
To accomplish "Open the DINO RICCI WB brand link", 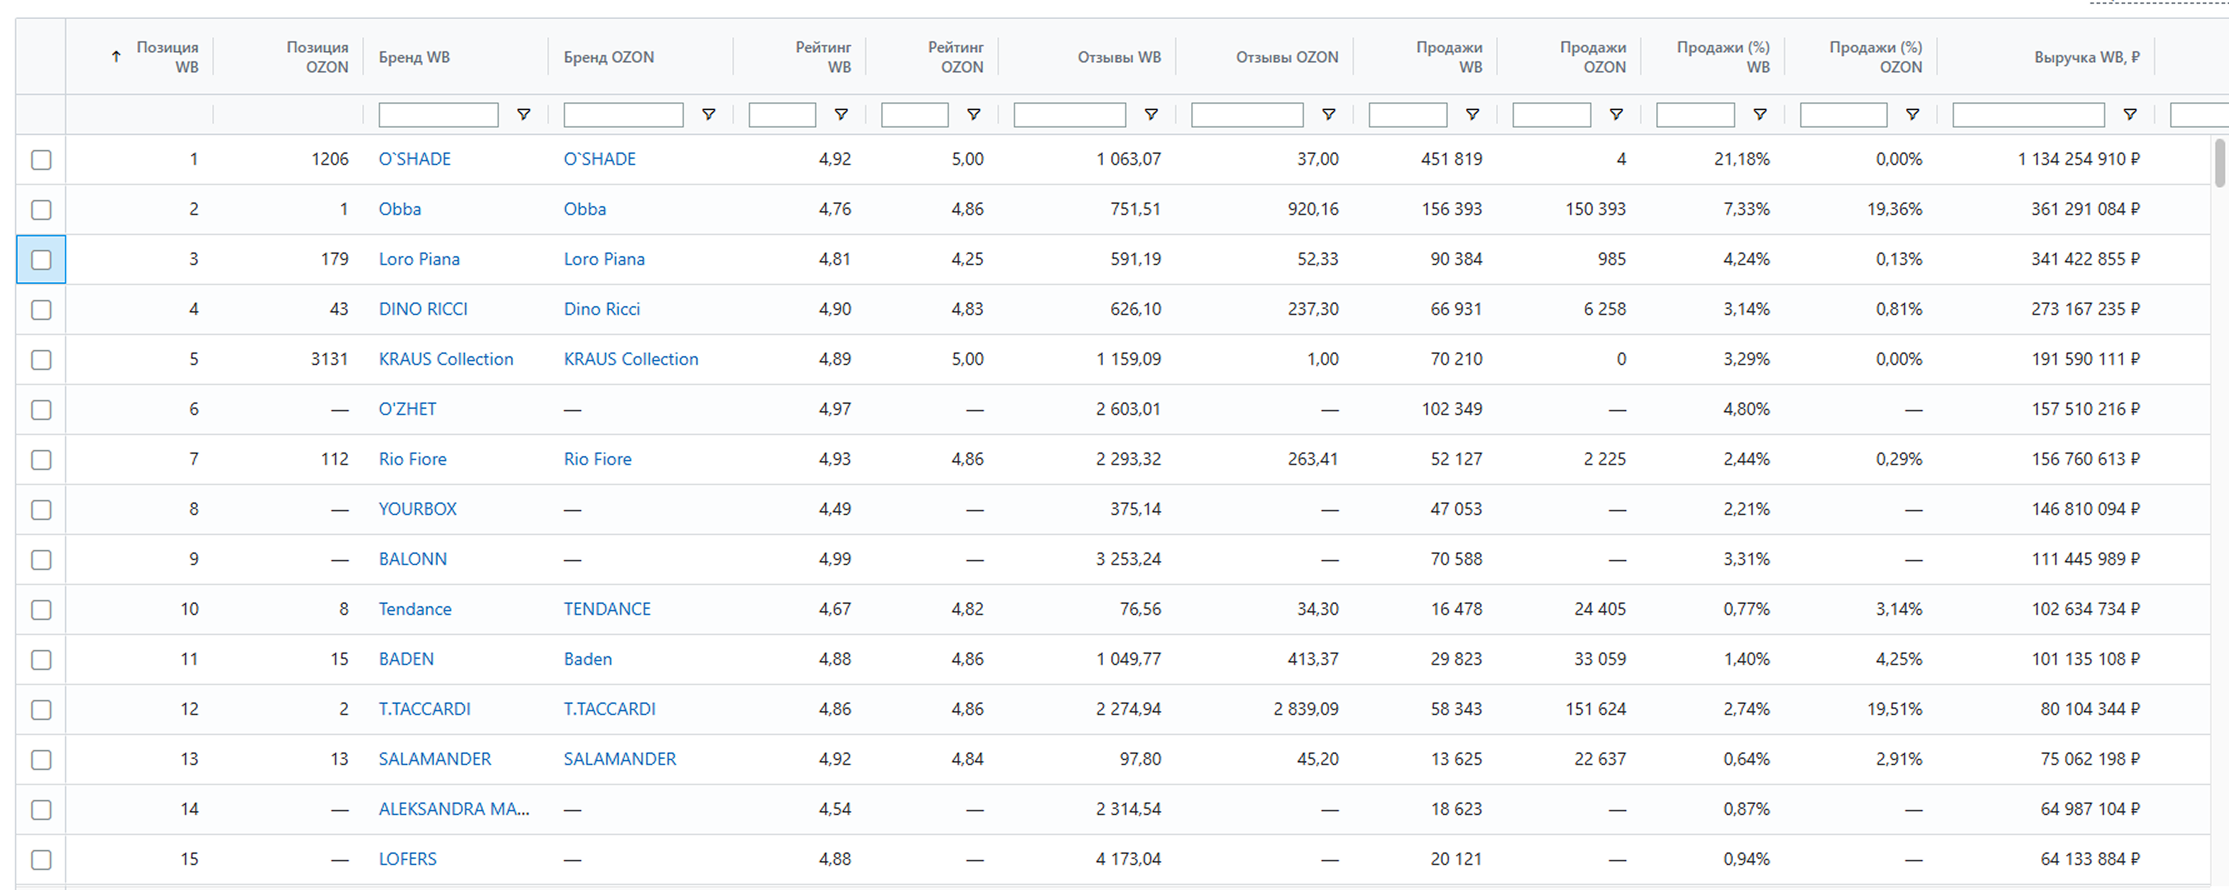I will point(423,309).
